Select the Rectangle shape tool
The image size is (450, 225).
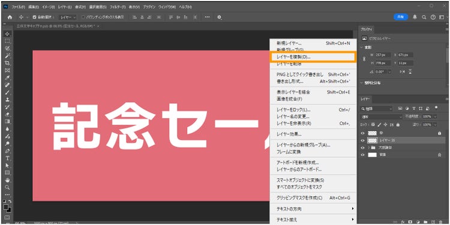[7, 173]
